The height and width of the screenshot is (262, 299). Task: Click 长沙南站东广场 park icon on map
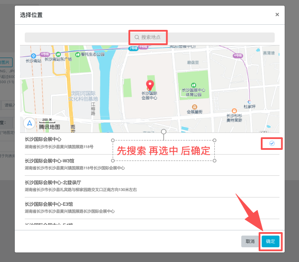(58, 55)
